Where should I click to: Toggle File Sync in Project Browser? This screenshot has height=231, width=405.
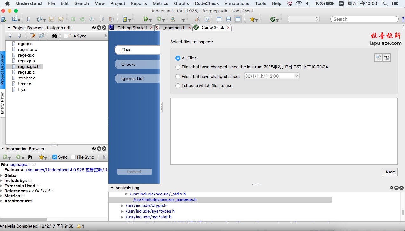pos(66,36)
